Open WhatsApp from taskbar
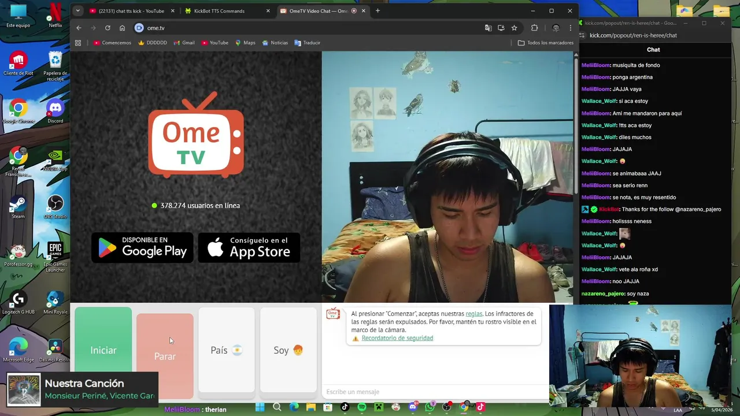The height and width of the screenshot is (416, 740). [430, 407]
